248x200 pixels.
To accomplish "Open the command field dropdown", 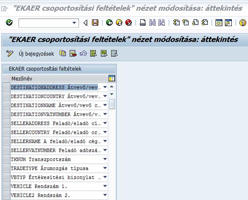I will [x=74, y=23].
